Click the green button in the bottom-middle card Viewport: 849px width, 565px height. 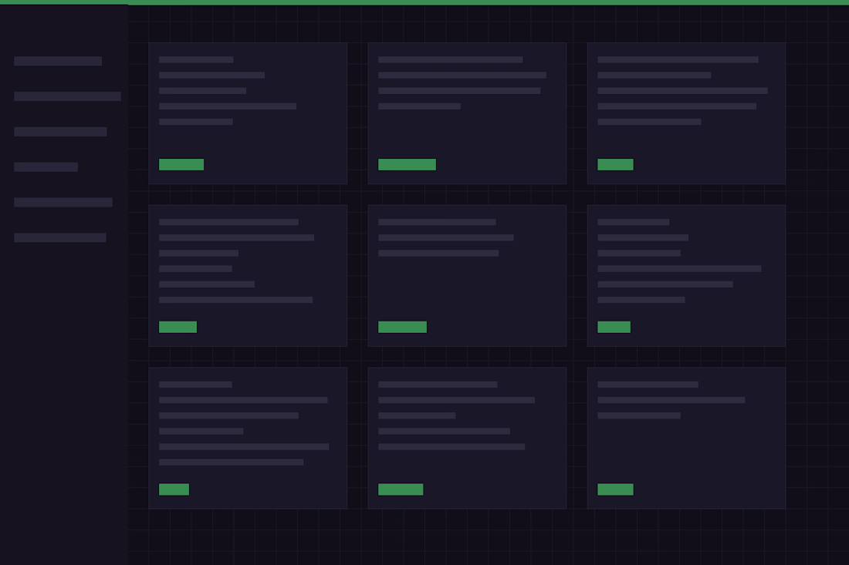tap(401, 489)
